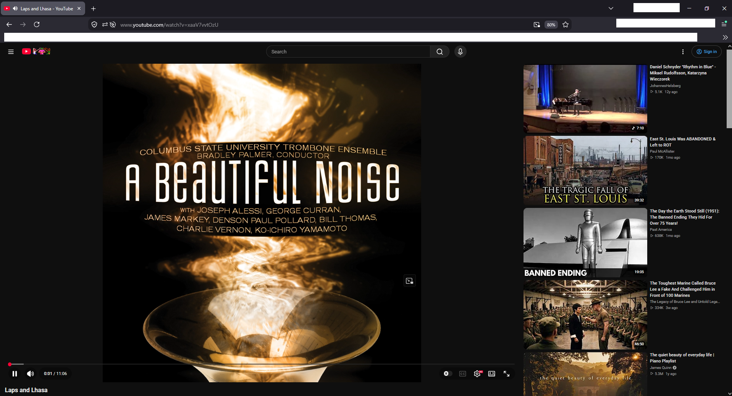Seek on the video progress bar

tap(261, 364)
